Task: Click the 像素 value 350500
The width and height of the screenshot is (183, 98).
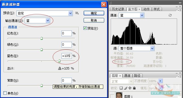Action: 130,66
